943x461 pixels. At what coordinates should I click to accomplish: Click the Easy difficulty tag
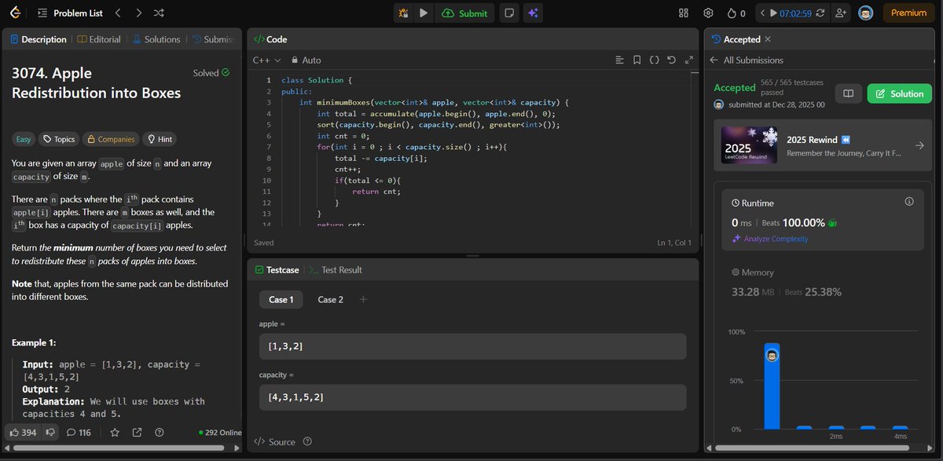24,139
